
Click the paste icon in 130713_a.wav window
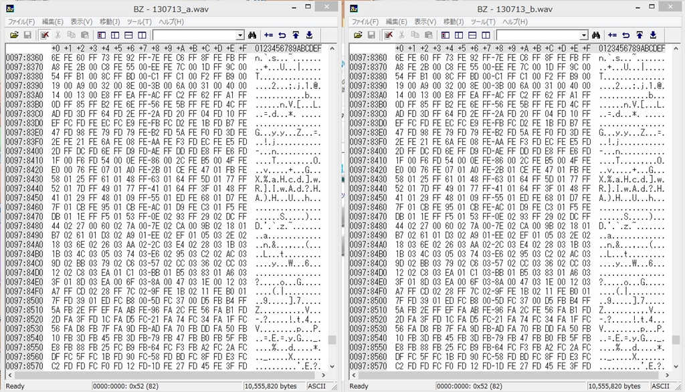pos(85,35)
